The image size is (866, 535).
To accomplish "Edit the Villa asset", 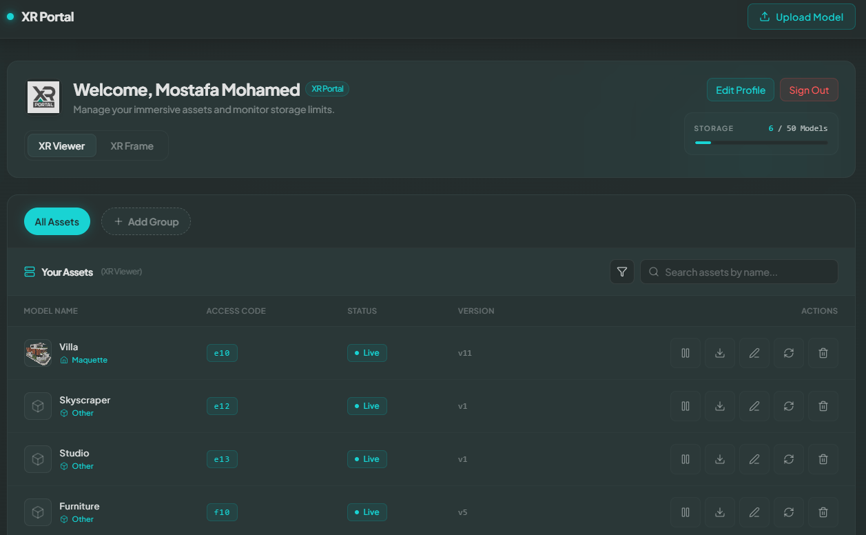I will pyautogui.click(x=754, y=353).
